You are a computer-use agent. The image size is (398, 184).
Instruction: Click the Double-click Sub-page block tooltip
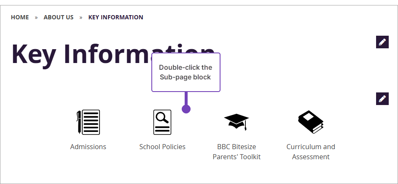point(186,72)
